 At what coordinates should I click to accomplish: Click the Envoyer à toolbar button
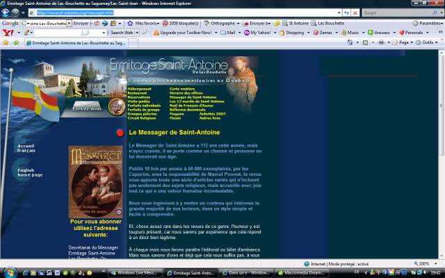pos(257,23)
